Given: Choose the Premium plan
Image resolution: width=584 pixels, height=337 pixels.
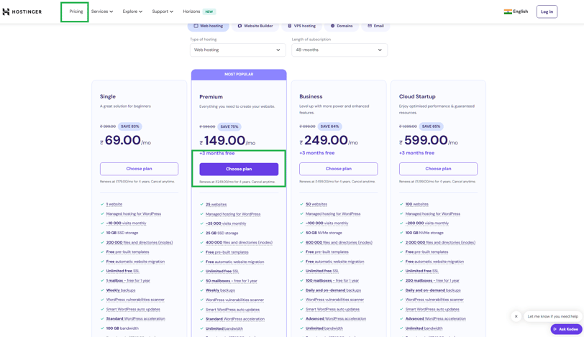Looking at the screenshot, I should 239,170.
